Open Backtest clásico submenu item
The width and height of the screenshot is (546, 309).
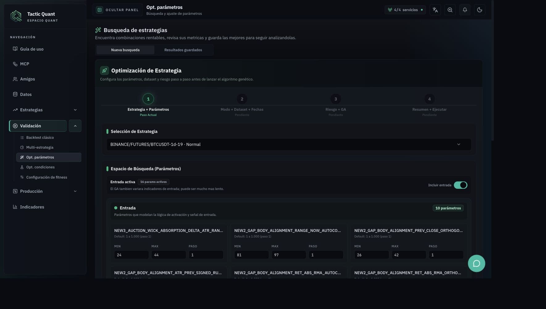[49, 138]
